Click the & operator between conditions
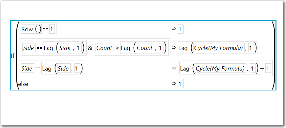 (90, 48)
